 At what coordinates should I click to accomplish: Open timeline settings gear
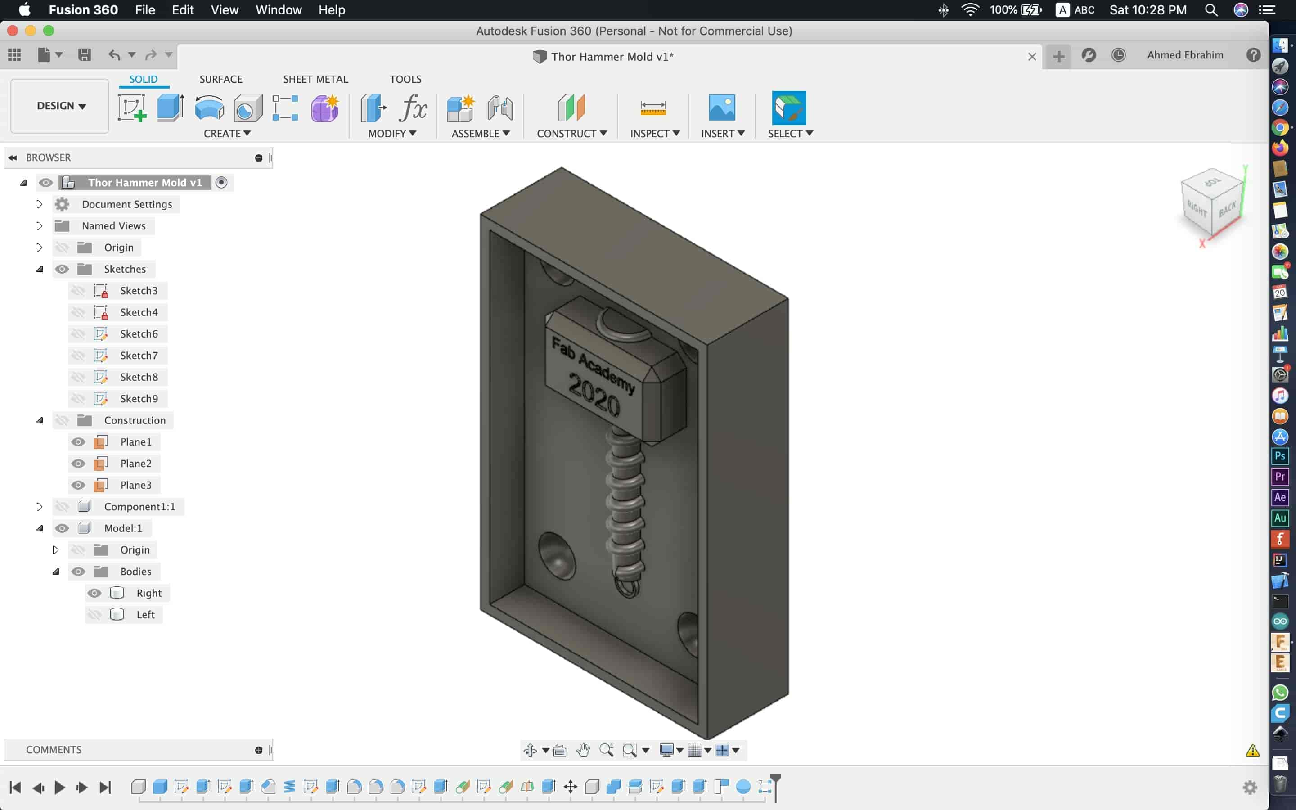pos(1250,787)
